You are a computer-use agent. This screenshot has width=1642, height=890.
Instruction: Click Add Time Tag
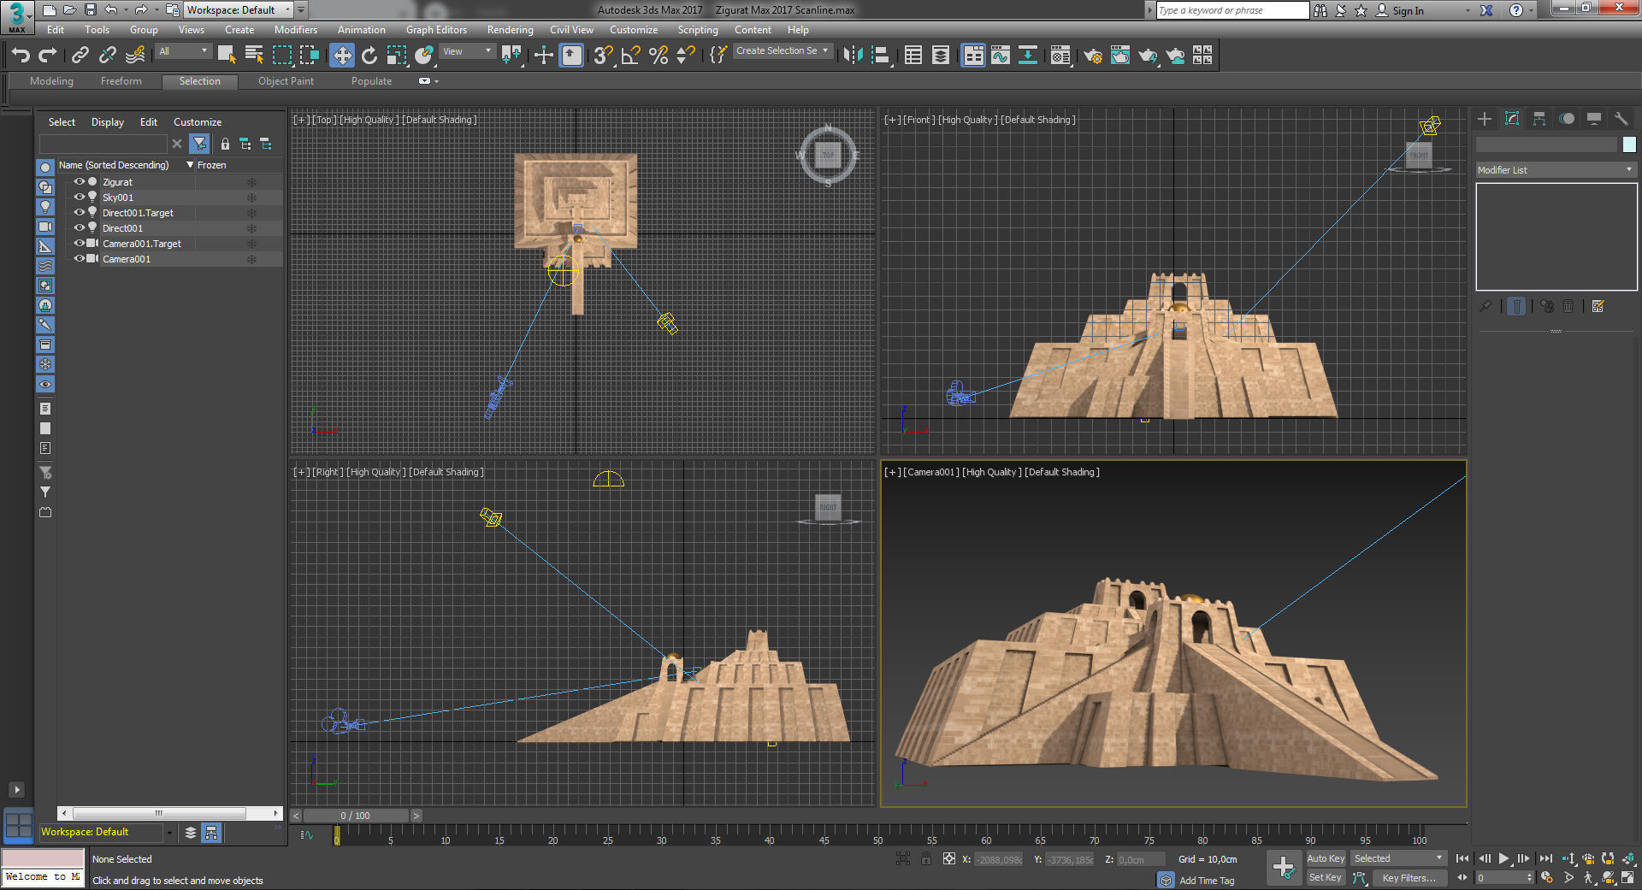[x=1206, y=881]
